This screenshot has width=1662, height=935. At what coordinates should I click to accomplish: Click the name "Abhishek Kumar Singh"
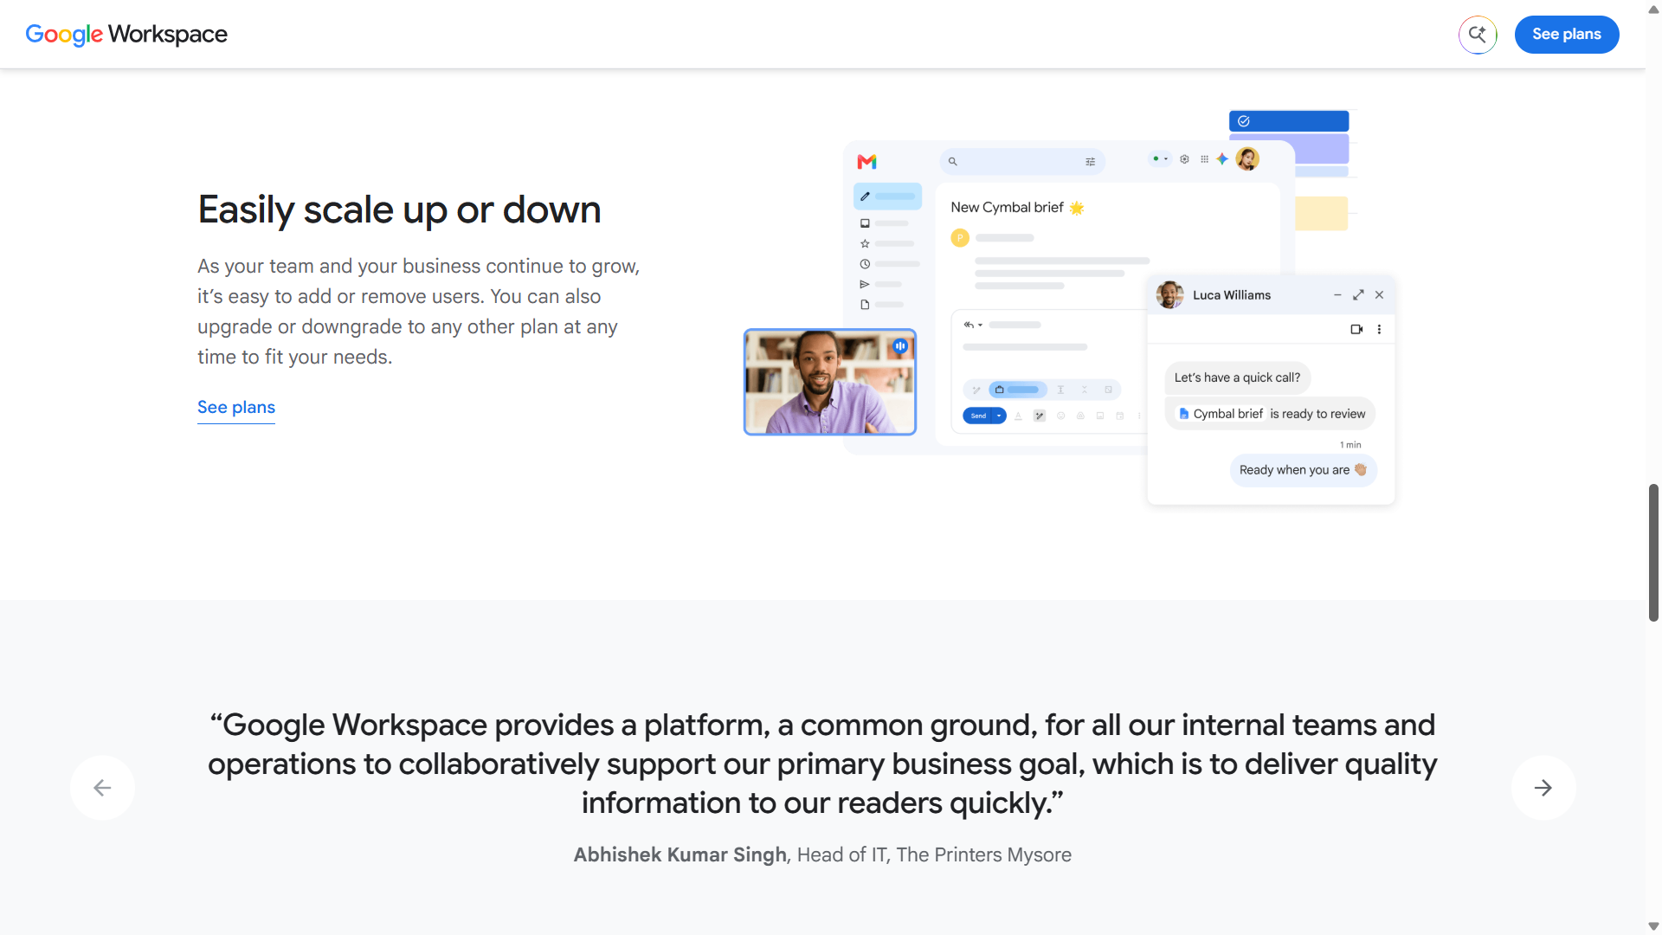pos(680,855)
